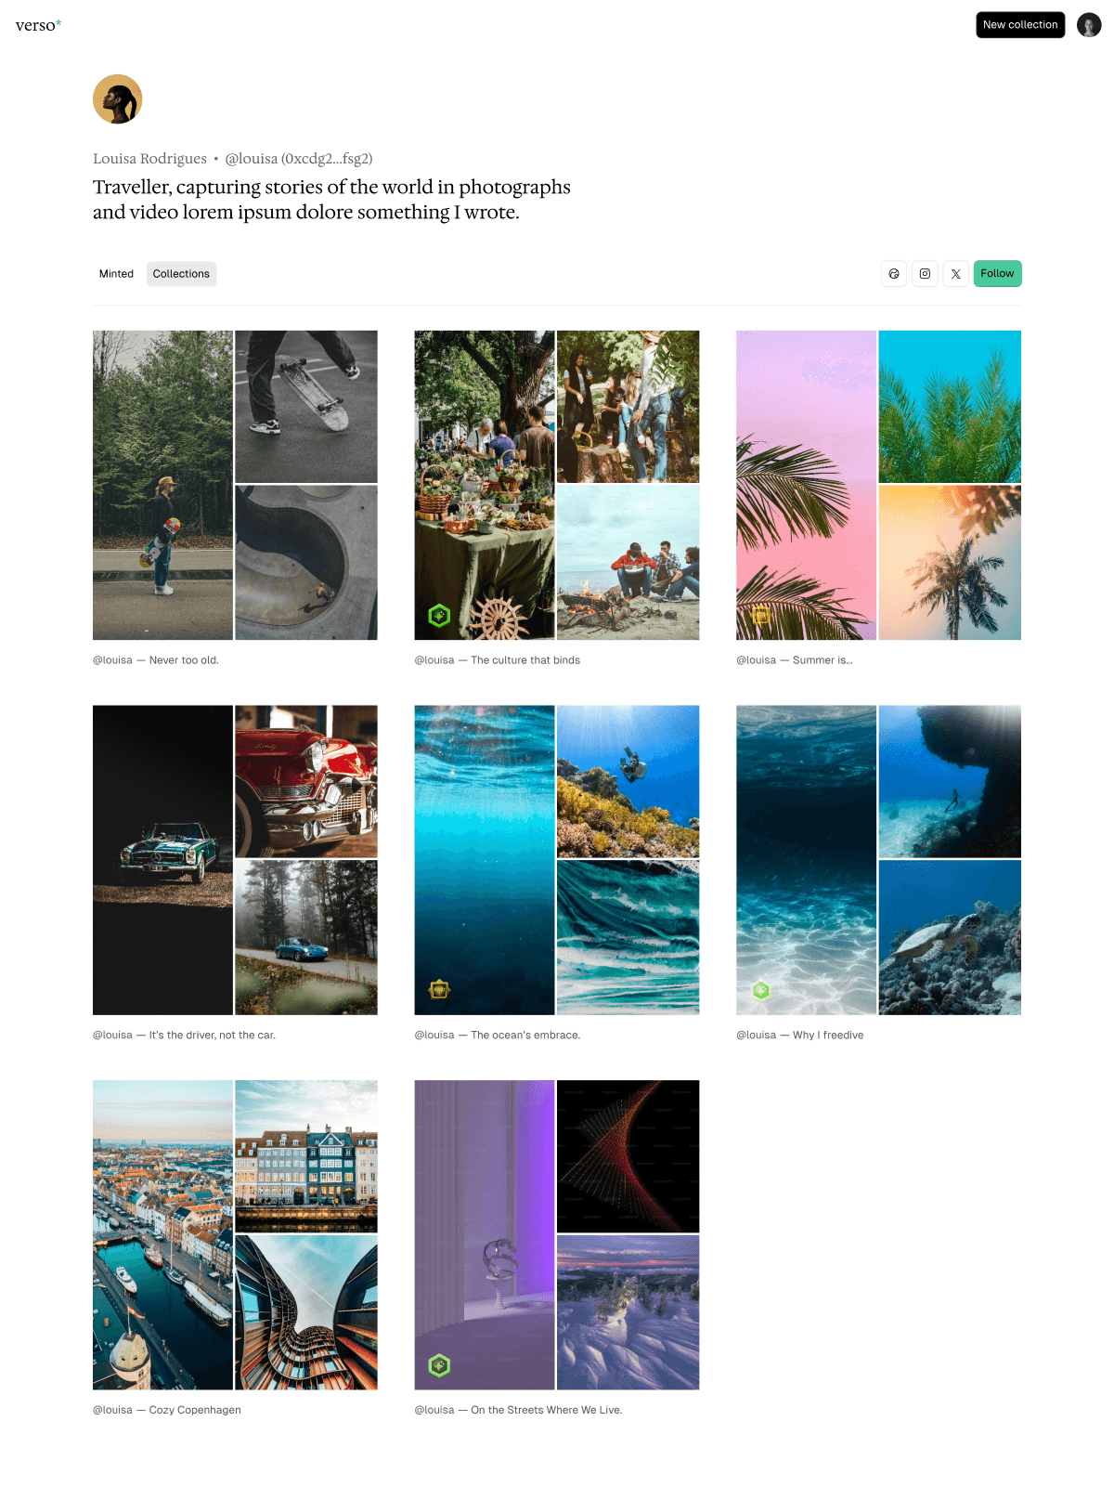Select the Collections tab
The width and height of the screenshot is (1114, 1486).
point(181,274)
